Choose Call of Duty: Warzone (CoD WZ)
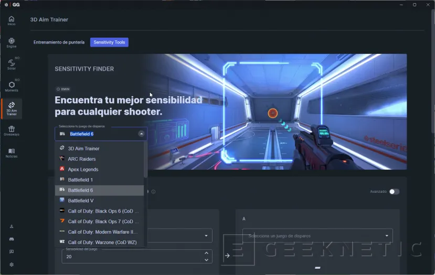Screen dimensions: 435x275 pyautogui.click(x=99, y=243)
